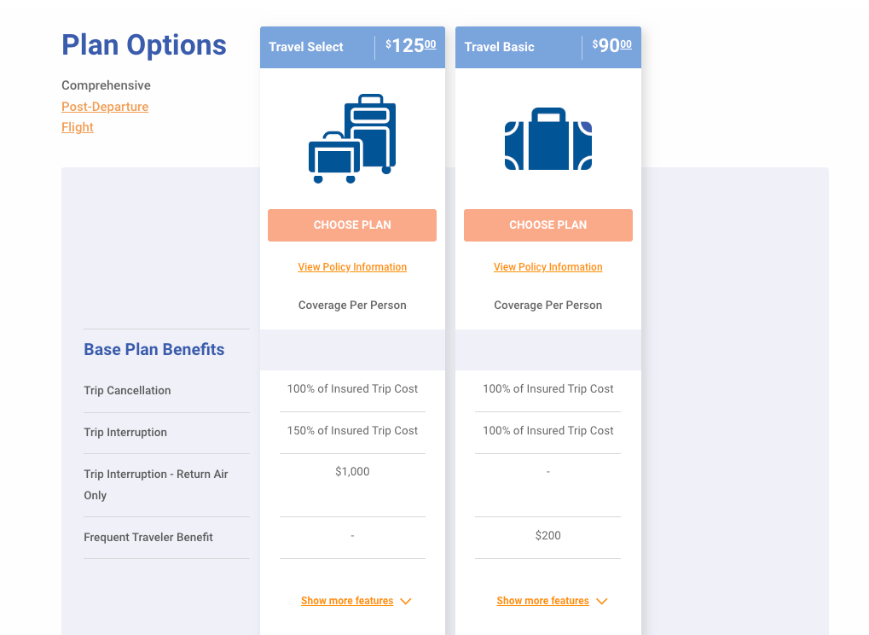The width and height of the screenshot is (869, 635).
Task: Click the Travel Select luggage icon
Action: (350, 137)
